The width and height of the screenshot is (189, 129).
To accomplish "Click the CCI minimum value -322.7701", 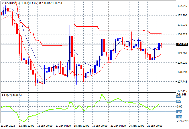I will (x=182, y=121).
